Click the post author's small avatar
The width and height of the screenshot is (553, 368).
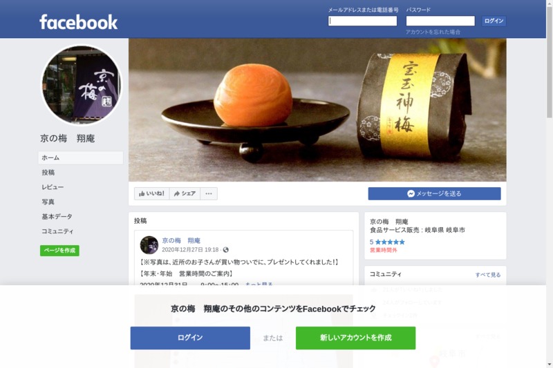149,245
